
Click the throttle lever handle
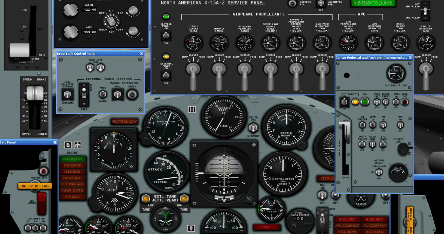coord(20,50)
